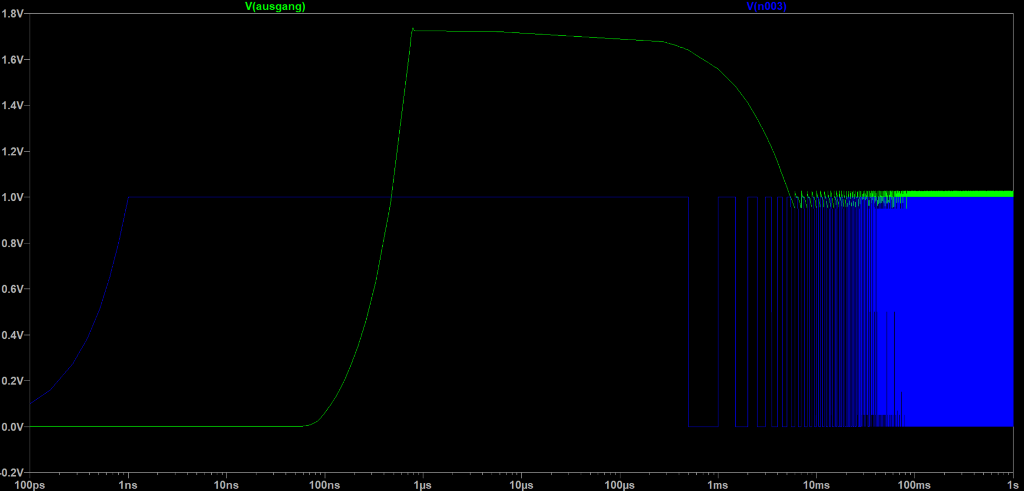Click the 1.6V voltage axis label
Image resolution: width=1024 pixels, height=491 pixels.
[x=13, y=60]
